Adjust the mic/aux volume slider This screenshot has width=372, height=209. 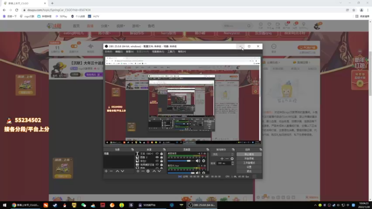point(181,173)
